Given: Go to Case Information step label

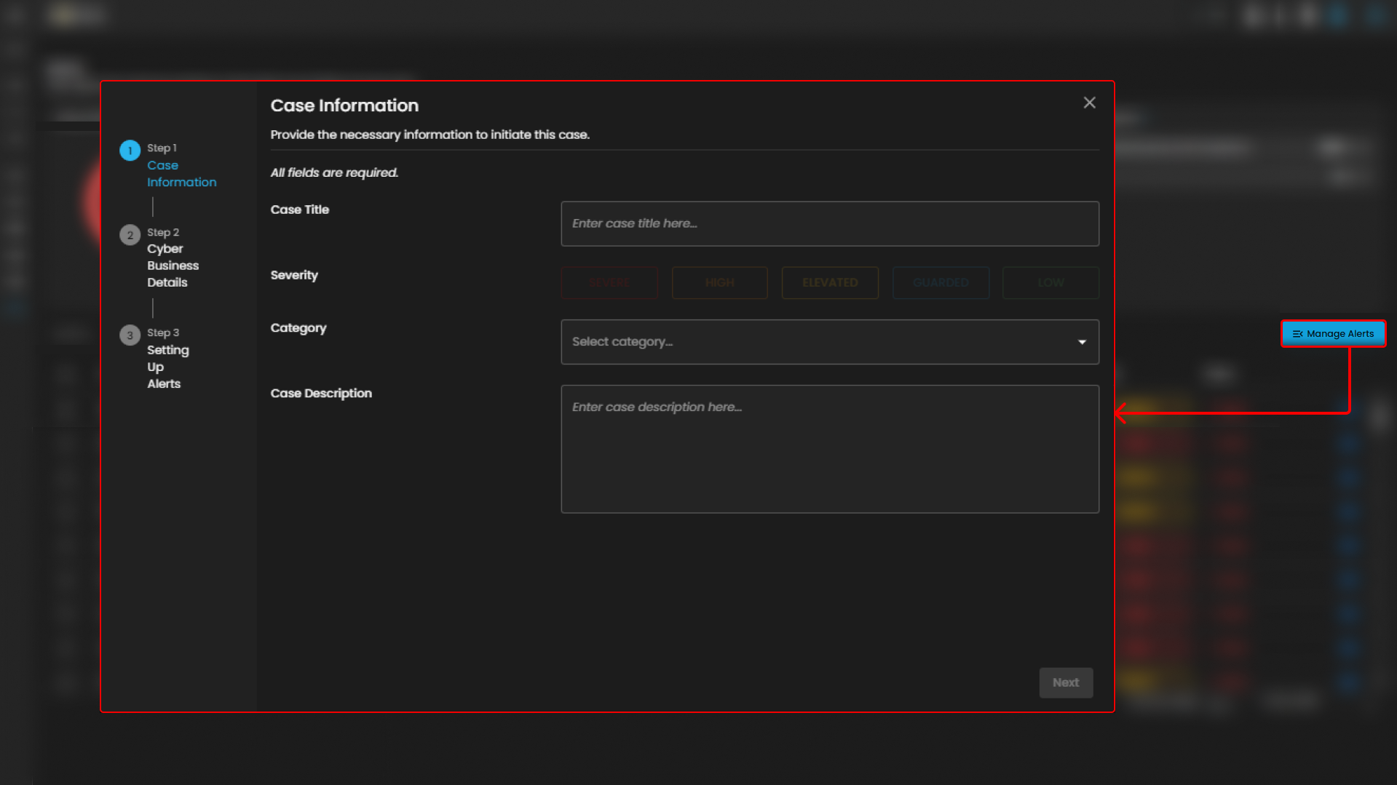Looking at the screenshot, I should (x=181, y=174).
